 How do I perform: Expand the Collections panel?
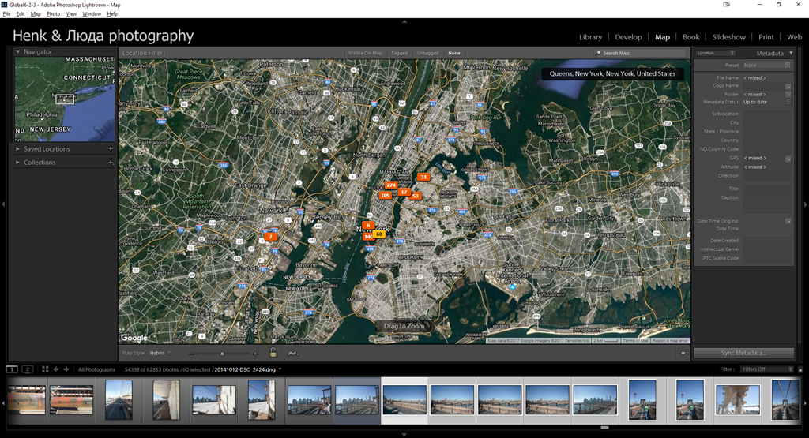point(17,163)
